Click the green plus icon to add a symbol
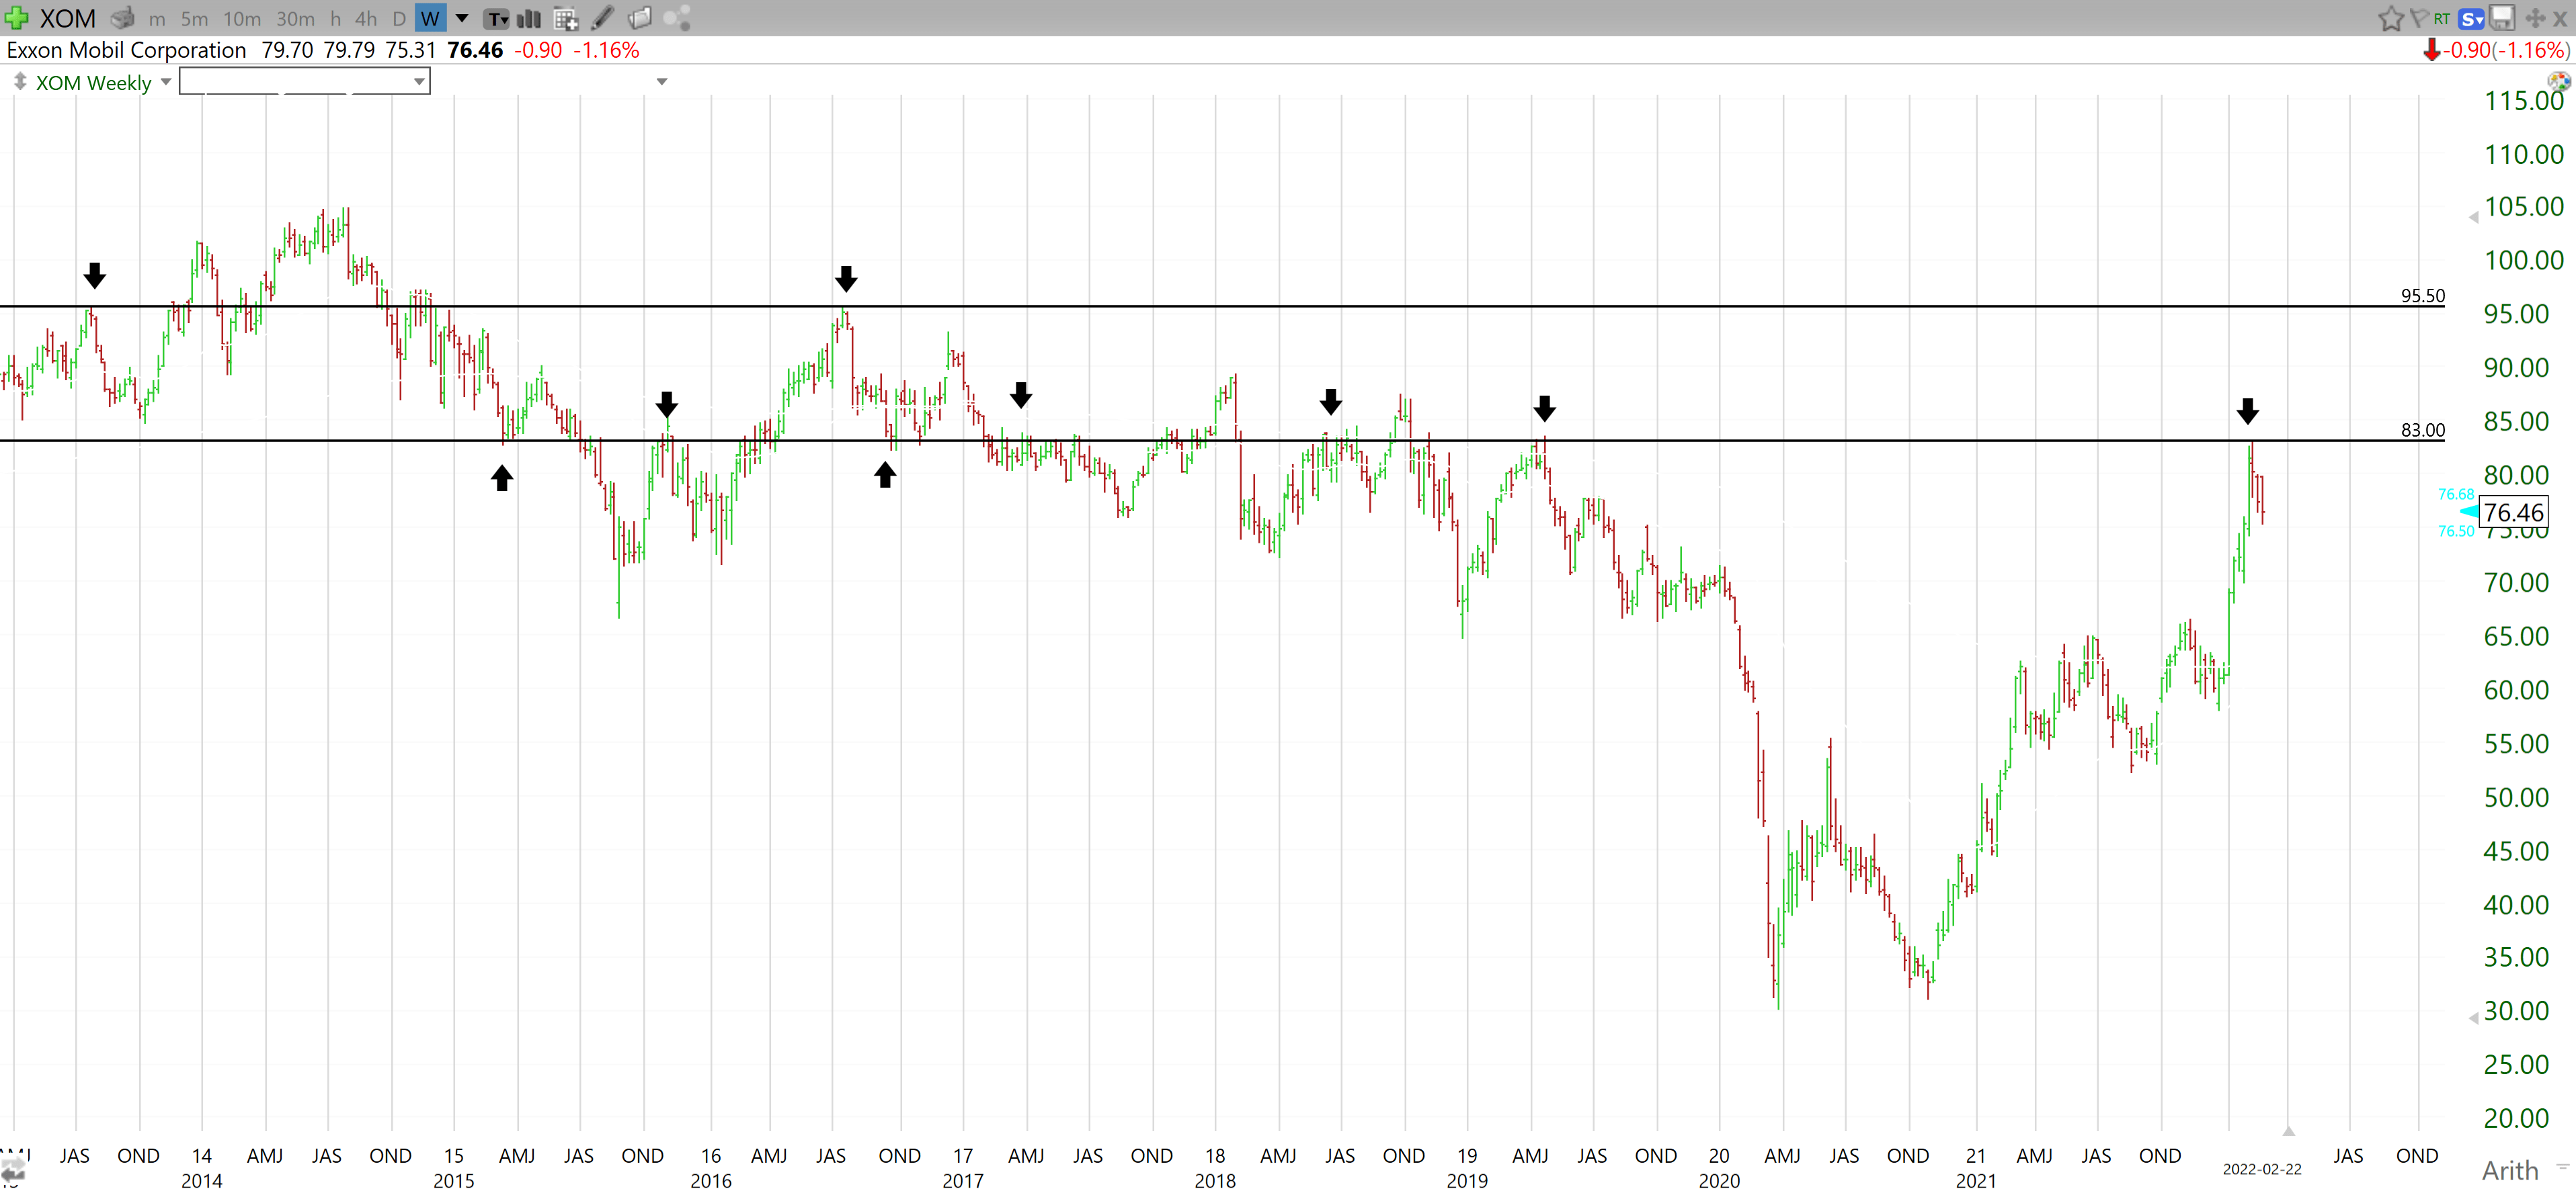The width and height of the screenshot is (2576, 1197). pos(16,18)
